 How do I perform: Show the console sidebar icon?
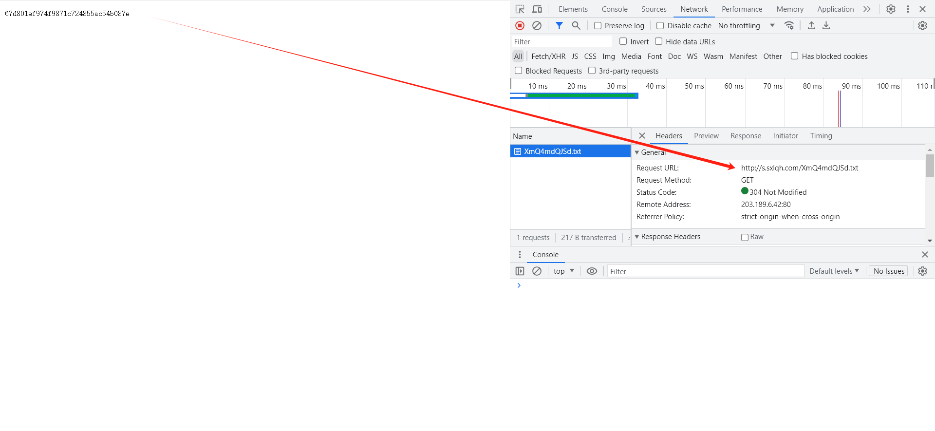tap(520, 271)
